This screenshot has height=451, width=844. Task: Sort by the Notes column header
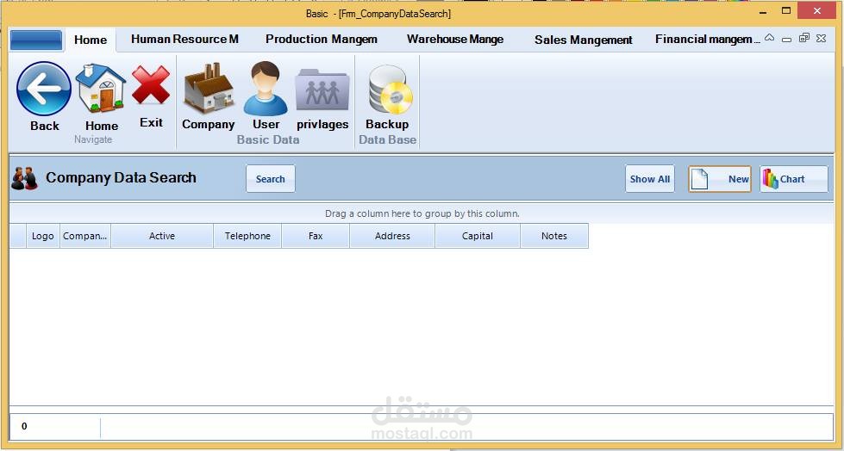(554, 236)
